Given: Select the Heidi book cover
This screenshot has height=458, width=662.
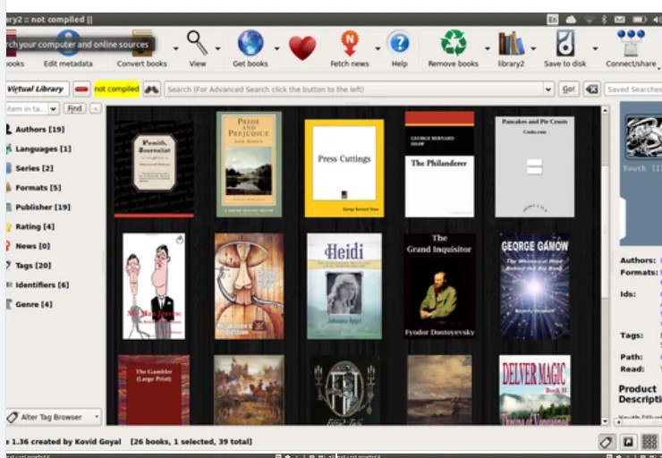Looking at the screenshot, I should (x=344, y=285).
